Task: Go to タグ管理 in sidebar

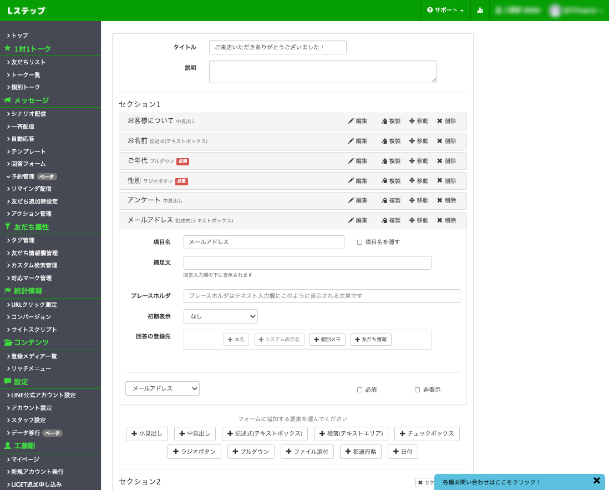Action: click(23, 240)
